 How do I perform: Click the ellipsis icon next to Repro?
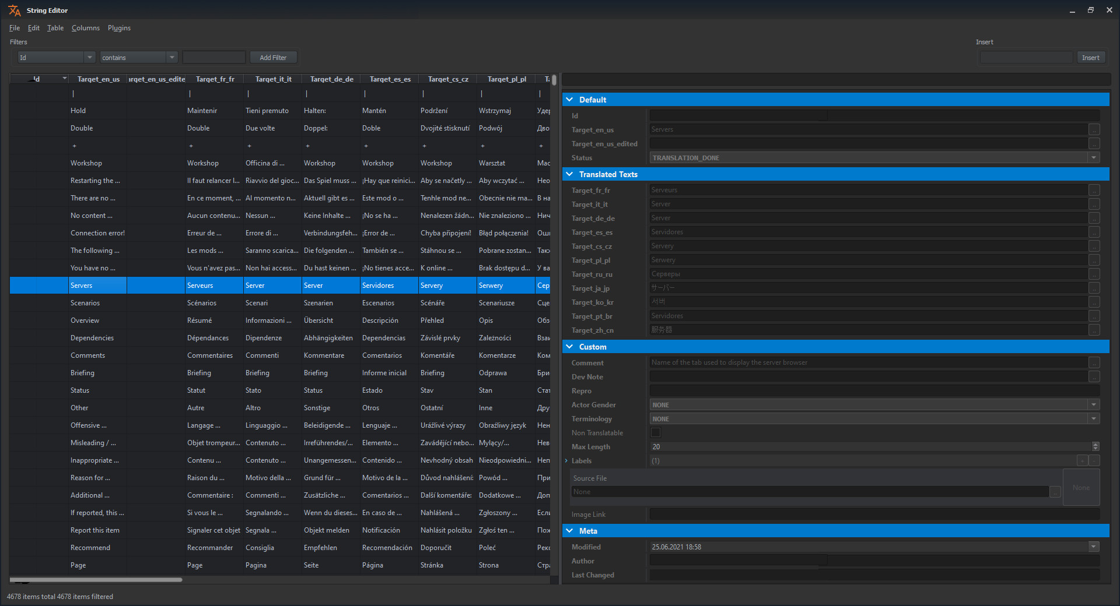tap(1094, 390)
